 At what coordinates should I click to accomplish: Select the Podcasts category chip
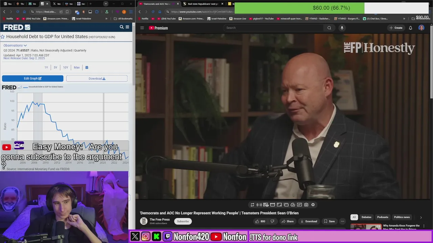(383, 217)
